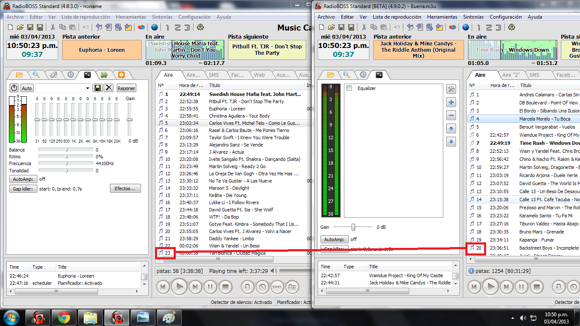580x326 pixels.
Task: Click Stop button in left window player
Action: 225,287
